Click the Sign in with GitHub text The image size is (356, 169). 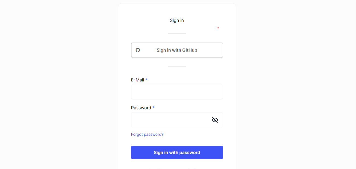[177, 50]
